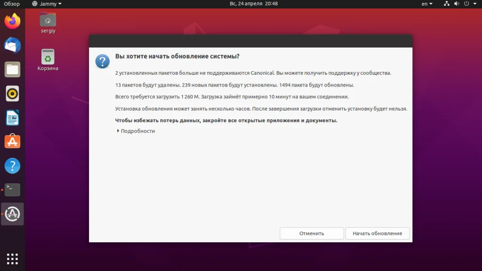Switch to the running Software Updater
482x271 pixels.
(x=12, y=214)
